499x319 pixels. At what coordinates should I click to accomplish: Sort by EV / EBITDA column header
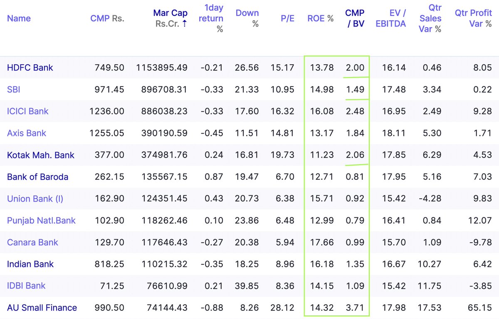pos(390,18)
